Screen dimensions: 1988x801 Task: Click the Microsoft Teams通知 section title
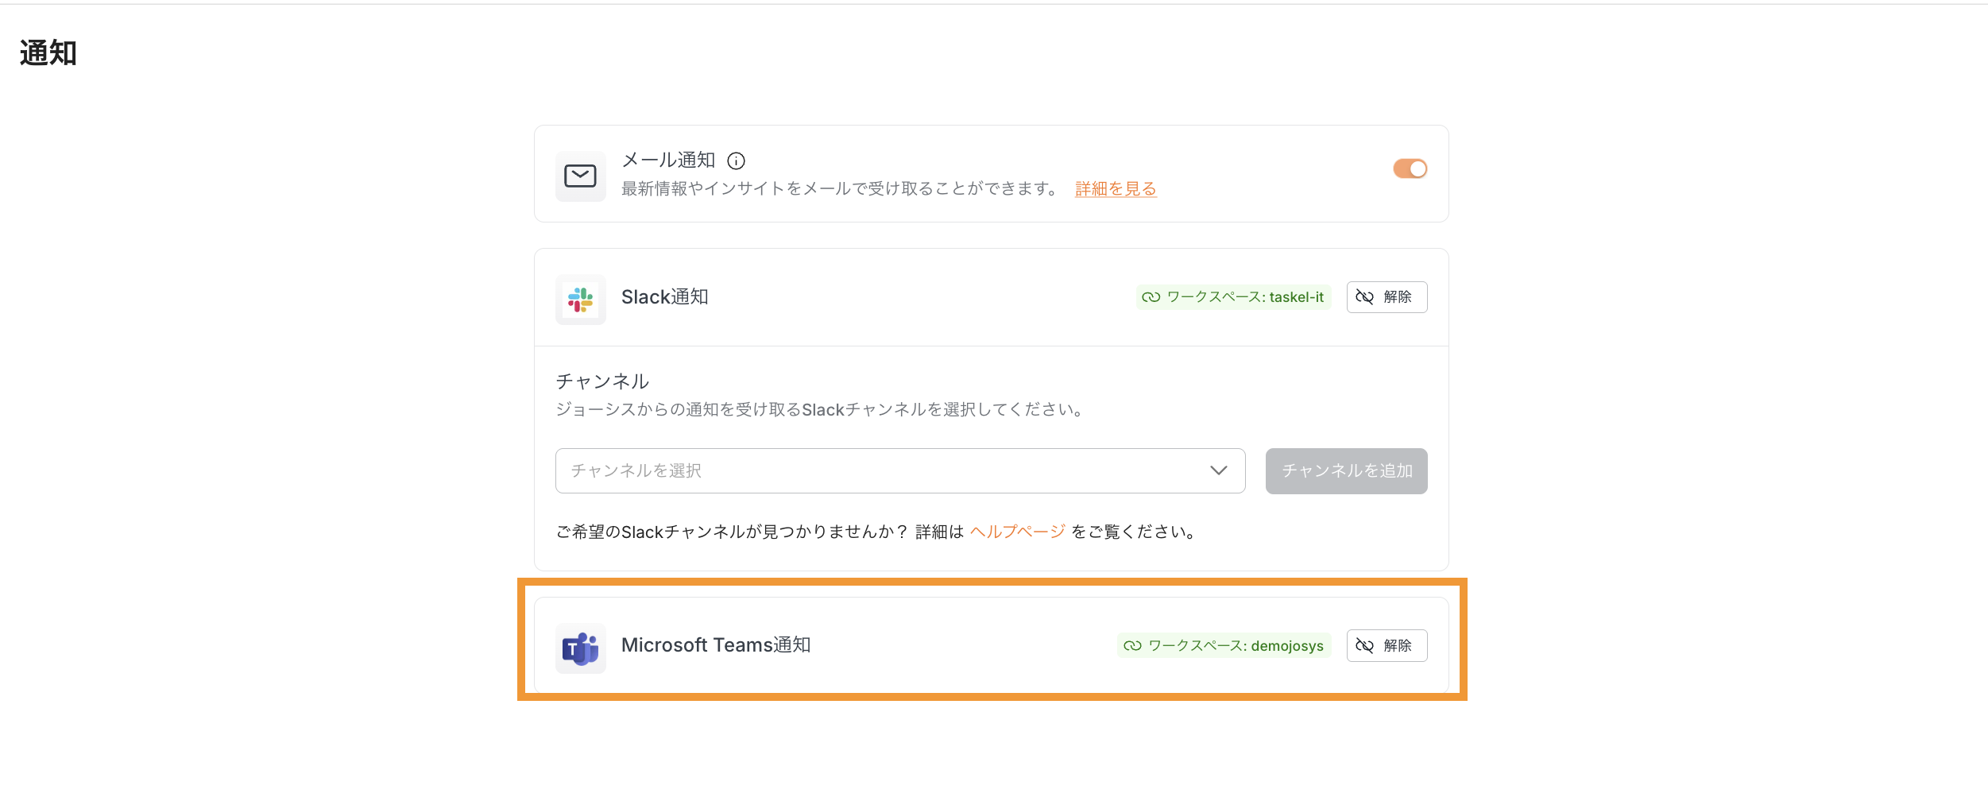click(715, 645)
